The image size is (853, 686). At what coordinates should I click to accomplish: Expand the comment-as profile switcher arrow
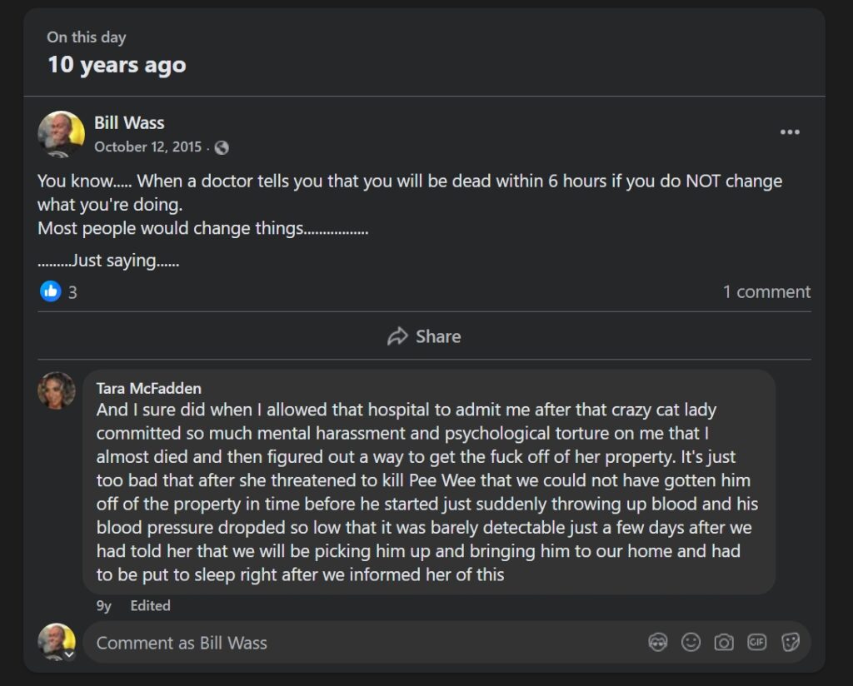point(70,654)
